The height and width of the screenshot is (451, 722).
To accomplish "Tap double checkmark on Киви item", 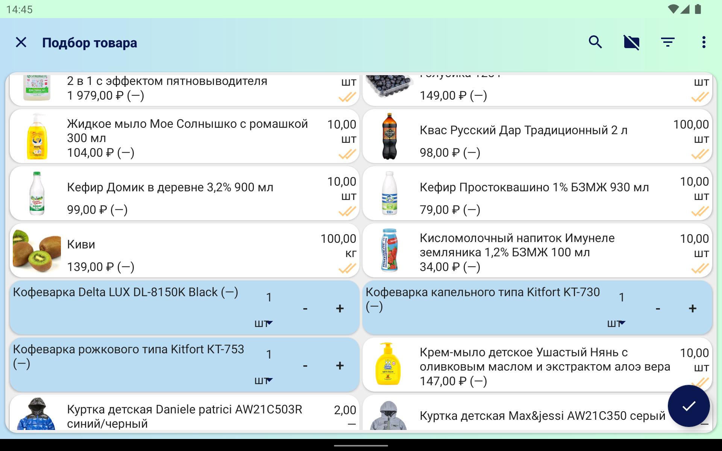I will (x=347, y=268).
